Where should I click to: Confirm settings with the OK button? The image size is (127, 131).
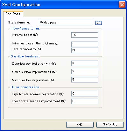point(80,125)
